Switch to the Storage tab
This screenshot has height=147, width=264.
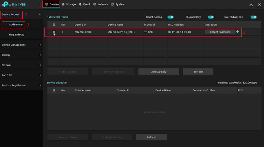point(69,4)
